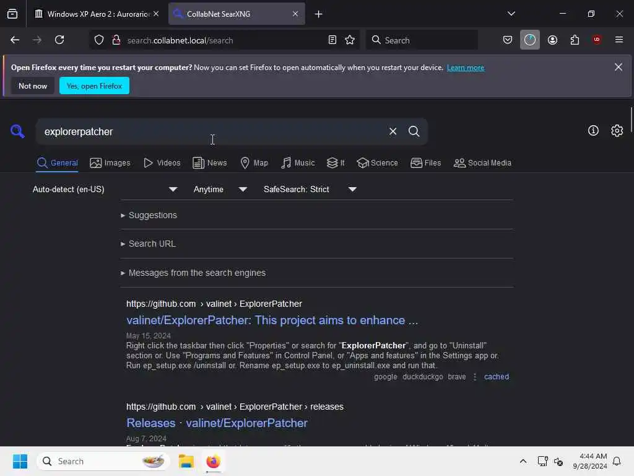Dismiss the Firefox startup notification bar
The width and height of the screenshot is (634, 476).
(619, 67)
